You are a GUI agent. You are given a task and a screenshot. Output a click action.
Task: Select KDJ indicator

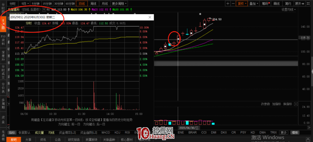(x=118, y=132)
